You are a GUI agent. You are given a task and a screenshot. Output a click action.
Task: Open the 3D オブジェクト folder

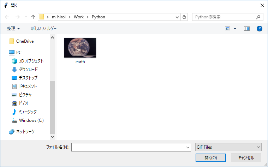(x=31, y=61)
